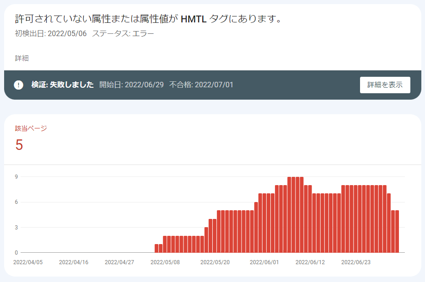
Task: Select the first leftmost red bar in chart
Action: (156, 248)
